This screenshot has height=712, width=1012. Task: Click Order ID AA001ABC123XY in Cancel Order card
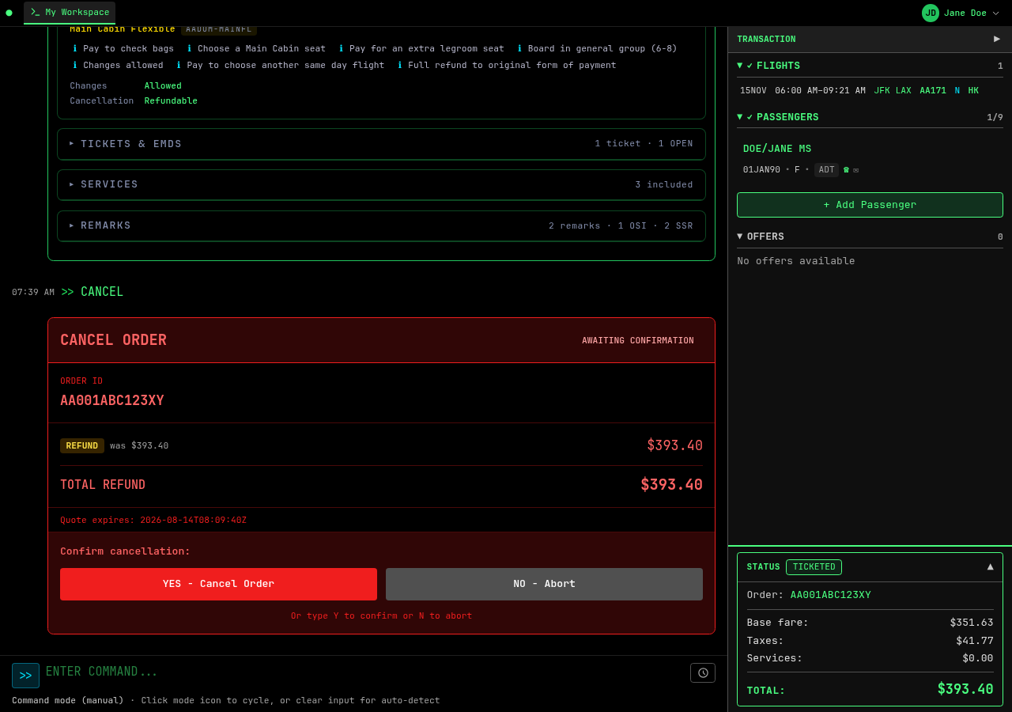[x=112, y=400]
